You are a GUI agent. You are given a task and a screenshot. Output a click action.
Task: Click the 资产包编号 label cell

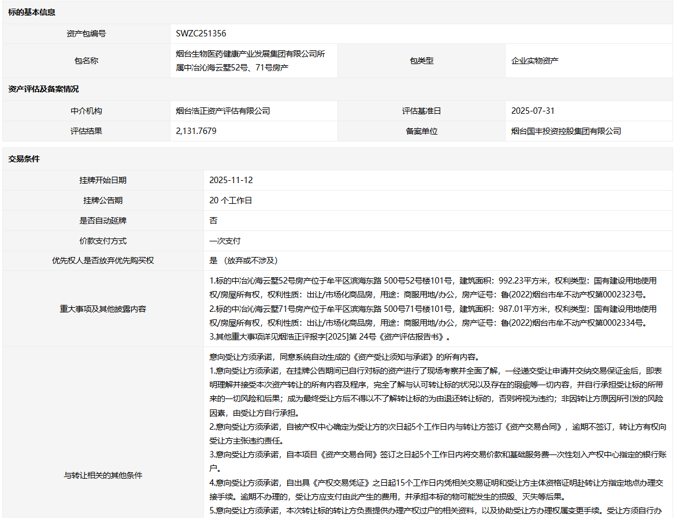point(86,33)
